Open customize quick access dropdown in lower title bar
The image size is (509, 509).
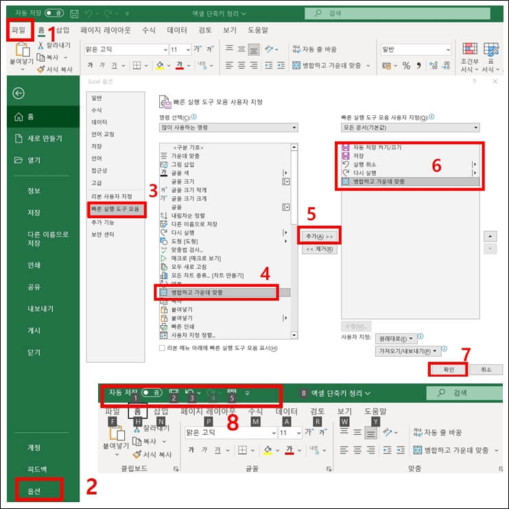pyautogui.click(x=248, y=393)
